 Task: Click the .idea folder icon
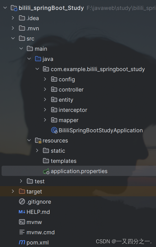point(22,18)
